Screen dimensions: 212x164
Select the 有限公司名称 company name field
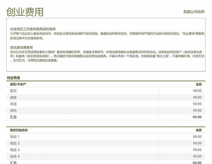[194, 12]
